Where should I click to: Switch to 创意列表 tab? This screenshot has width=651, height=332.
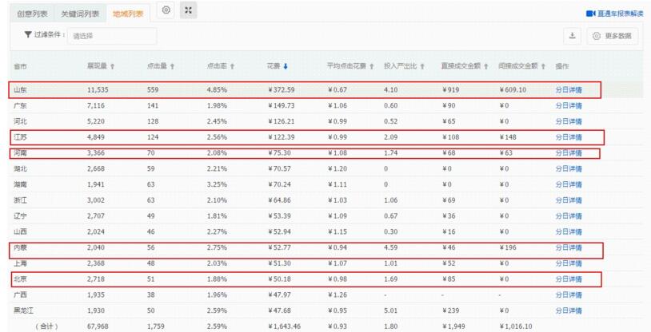pyautogui.click(x=32, y=14)
